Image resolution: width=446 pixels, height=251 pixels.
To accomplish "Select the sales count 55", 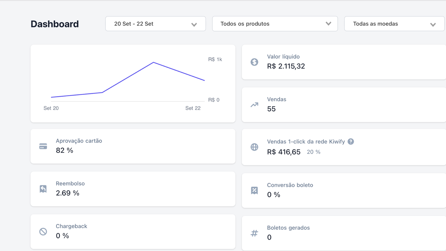I will (271, 109).
